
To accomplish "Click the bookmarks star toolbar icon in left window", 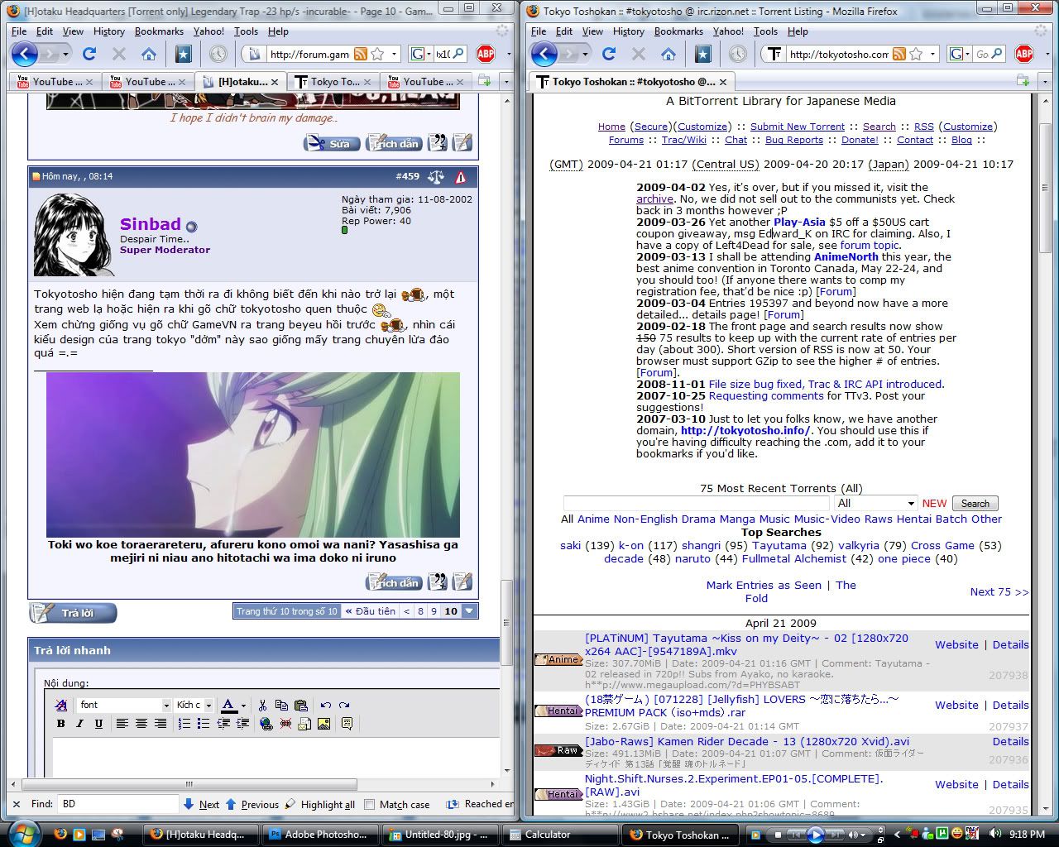I will [183, 54].
